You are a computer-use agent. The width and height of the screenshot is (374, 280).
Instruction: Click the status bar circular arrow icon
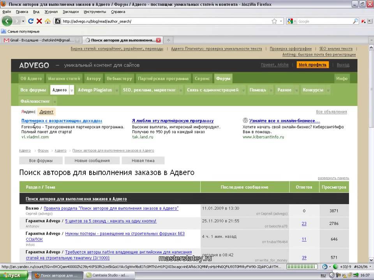point(325,267)
